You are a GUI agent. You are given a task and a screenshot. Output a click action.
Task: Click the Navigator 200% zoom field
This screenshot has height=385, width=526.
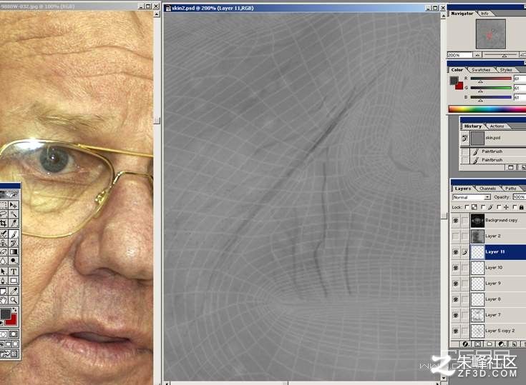tap(459, 55)
